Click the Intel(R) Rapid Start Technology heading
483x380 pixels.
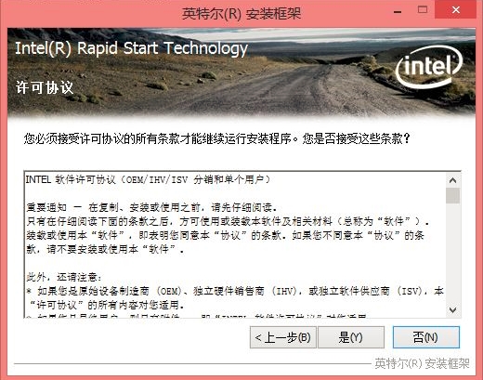[x=132, y=48]
